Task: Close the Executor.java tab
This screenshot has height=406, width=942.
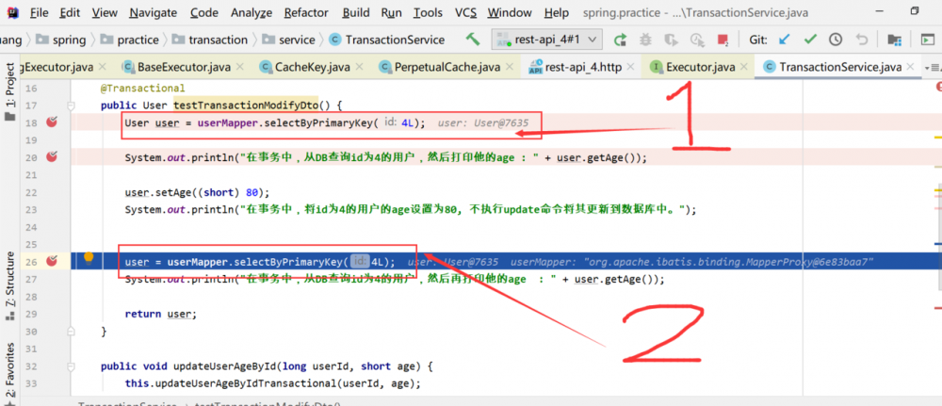Action: coord(746,67)
